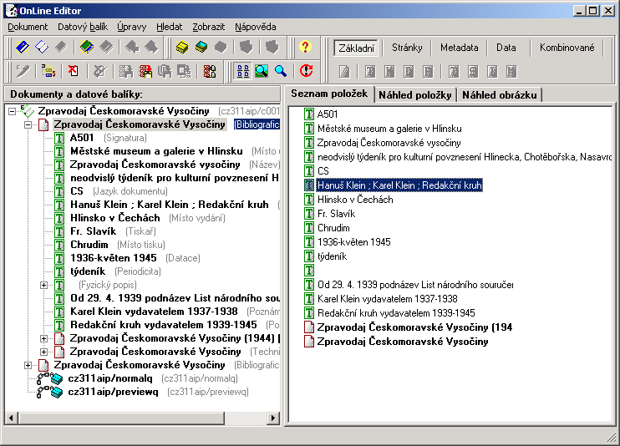Image resolution: width=620 pixels, height=446 pixels.
Task: Open the Nápověda menu
Action: [256, 27]
